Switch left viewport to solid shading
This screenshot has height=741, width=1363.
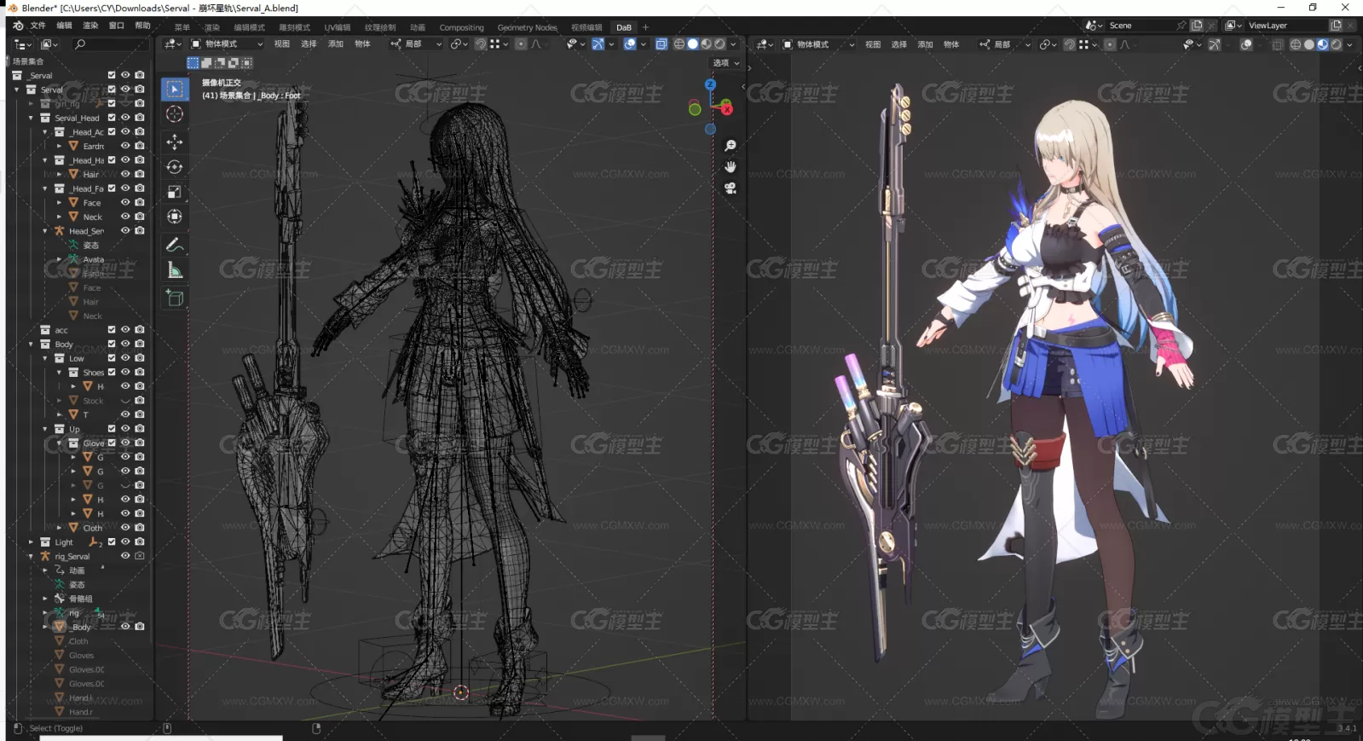click(693, 44)
